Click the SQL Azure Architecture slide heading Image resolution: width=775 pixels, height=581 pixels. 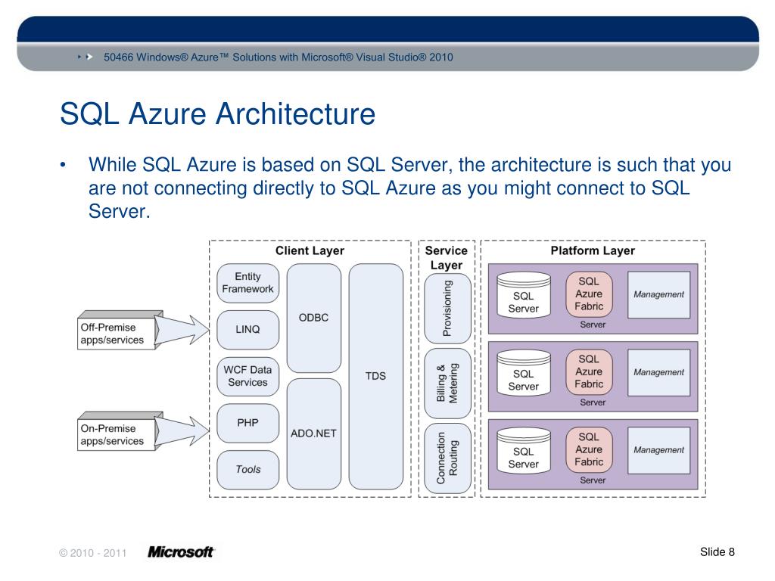click(217, 114)
